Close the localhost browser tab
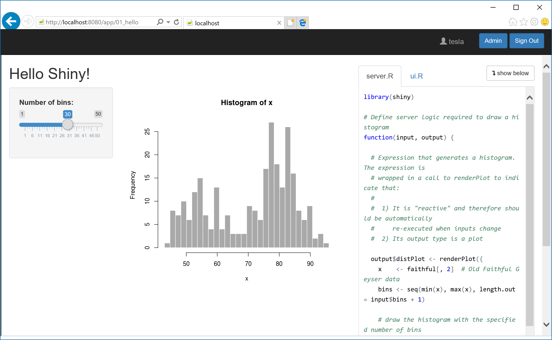552x340 pixels. pyautogui.click(x=279, y=23)
